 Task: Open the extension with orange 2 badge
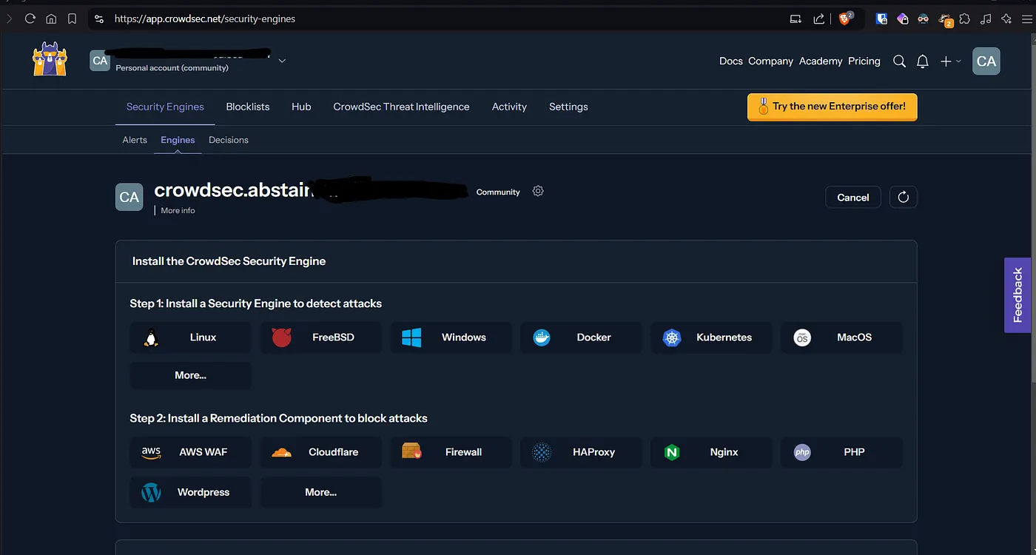point(945,19)
